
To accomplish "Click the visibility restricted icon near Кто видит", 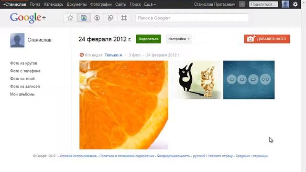I will (x=82, y=55).
